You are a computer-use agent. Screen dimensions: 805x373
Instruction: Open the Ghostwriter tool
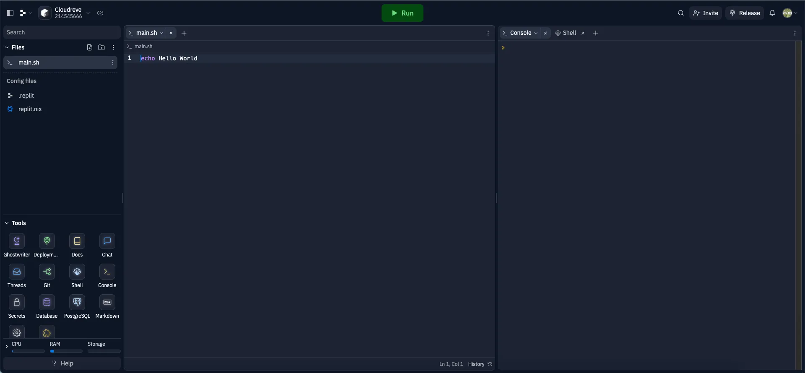click(x=17, y=241)
